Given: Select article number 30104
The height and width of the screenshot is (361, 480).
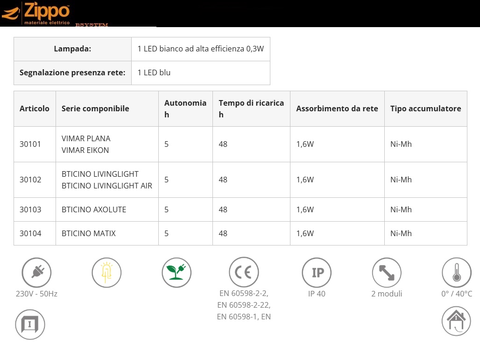Looking at the screenshot, I should pos(30,233).
